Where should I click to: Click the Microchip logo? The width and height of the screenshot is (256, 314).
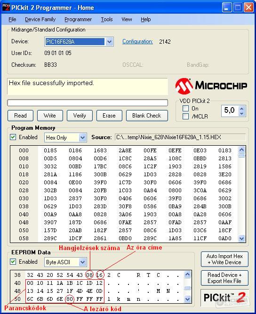tap(211, 86)
